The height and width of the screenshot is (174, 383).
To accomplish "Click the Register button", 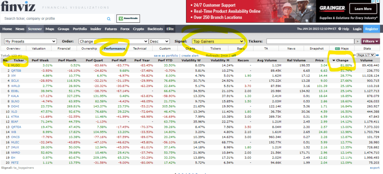I will [x=372, y=29].
